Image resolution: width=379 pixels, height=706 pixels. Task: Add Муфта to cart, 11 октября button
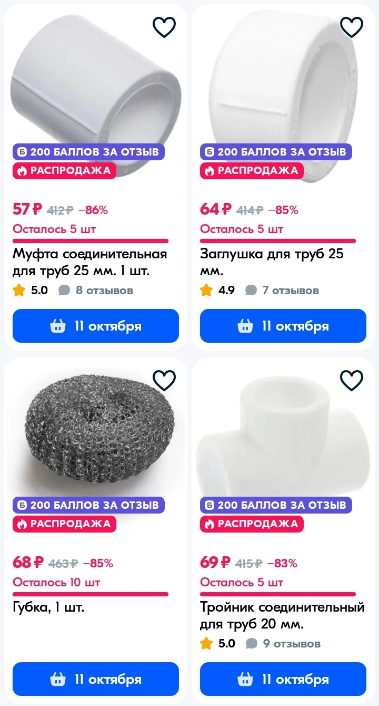[x=96, y=326]
